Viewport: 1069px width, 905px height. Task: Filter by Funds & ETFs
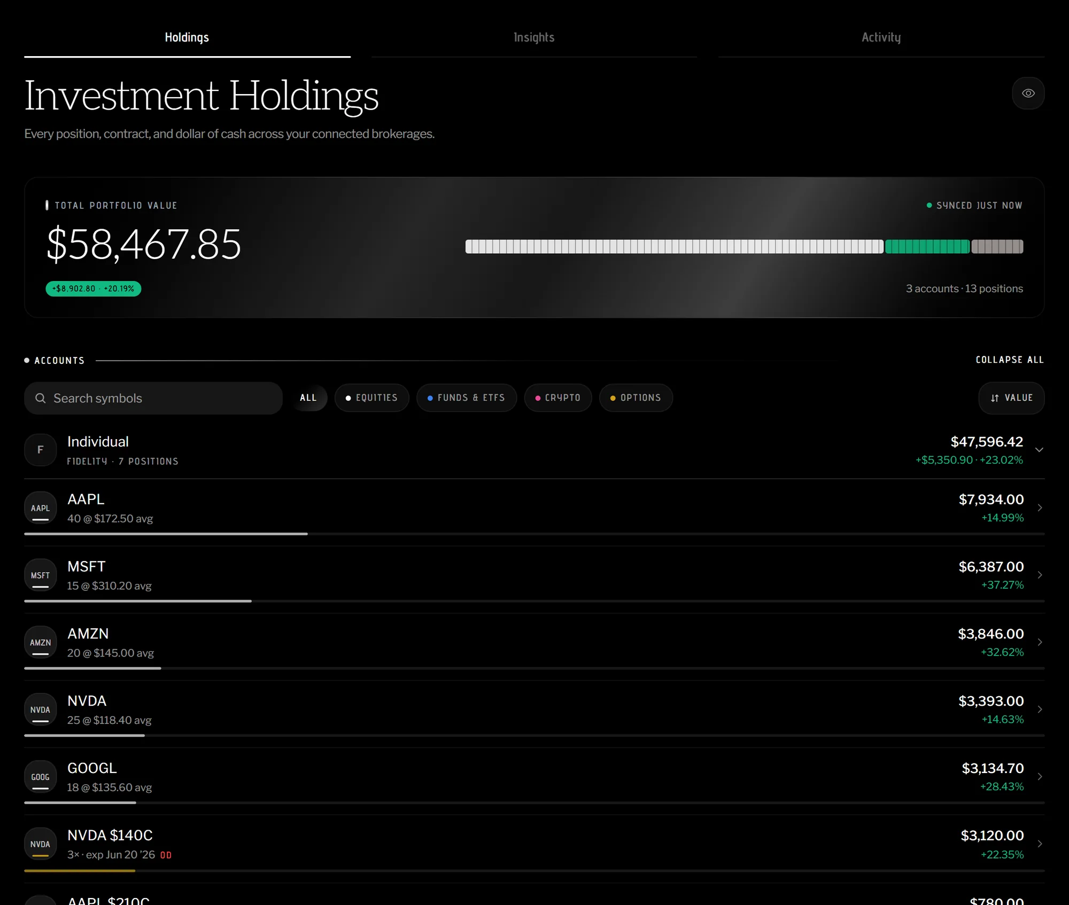466,397
